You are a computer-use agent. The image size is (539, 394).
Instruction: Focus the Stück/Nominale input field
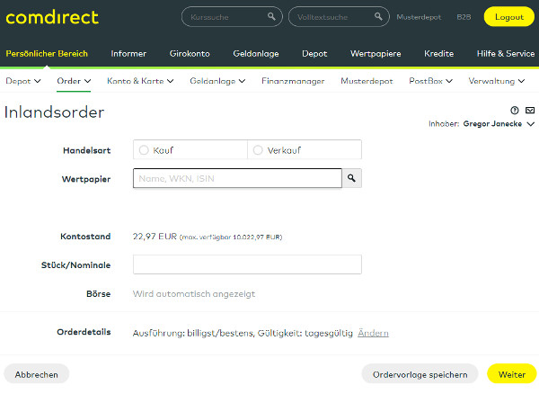tap(247, 264)
